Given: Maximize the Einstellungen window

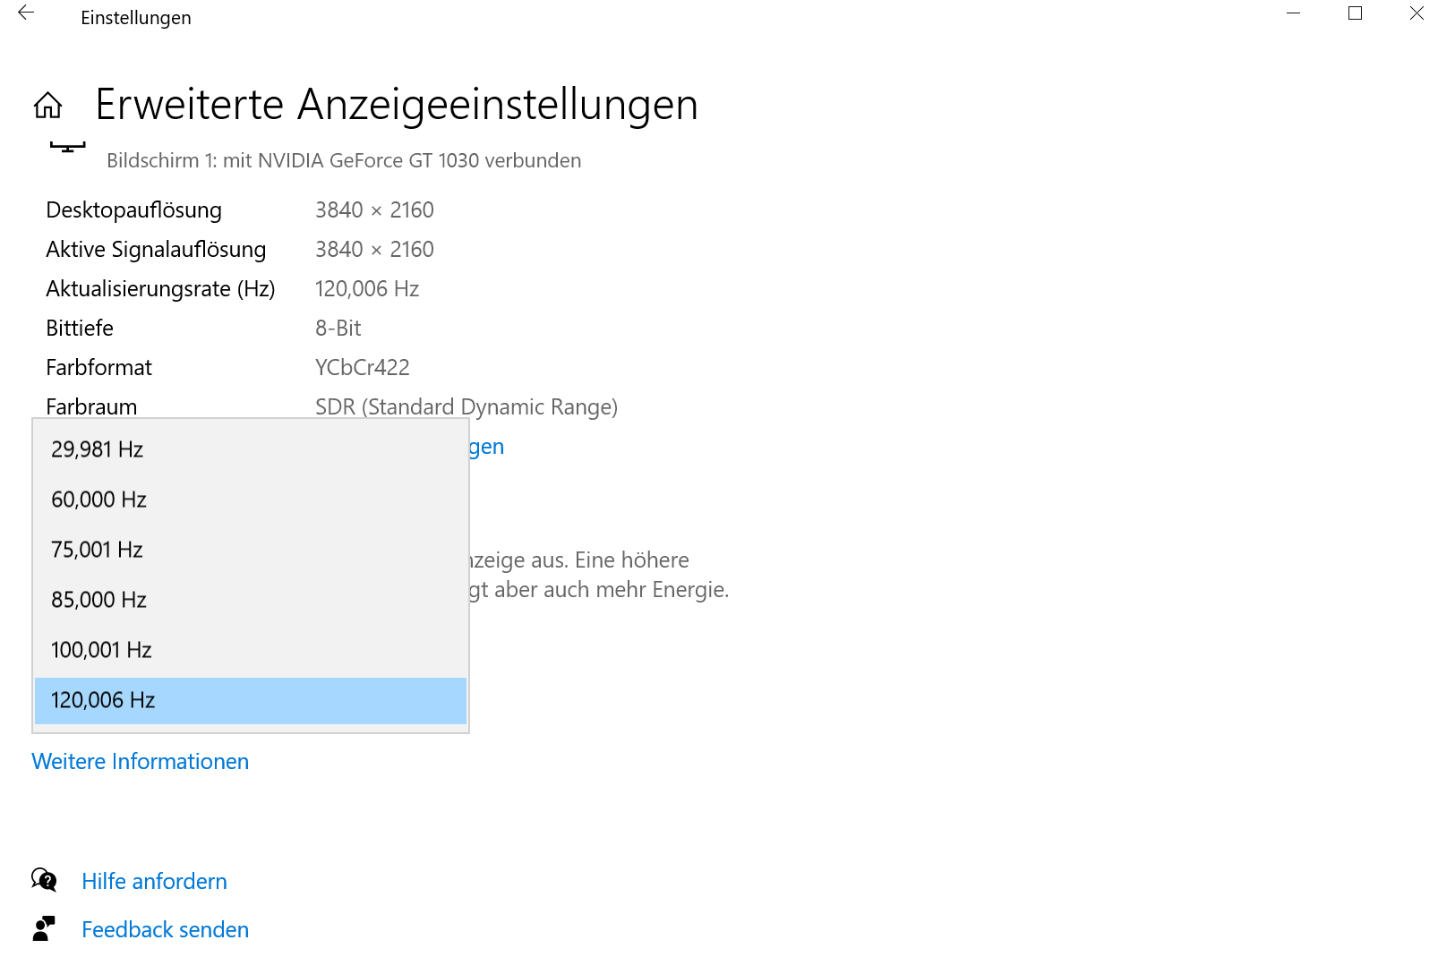Looking at the screenshot, I should pyautogui.click(x=1355, y=13).
